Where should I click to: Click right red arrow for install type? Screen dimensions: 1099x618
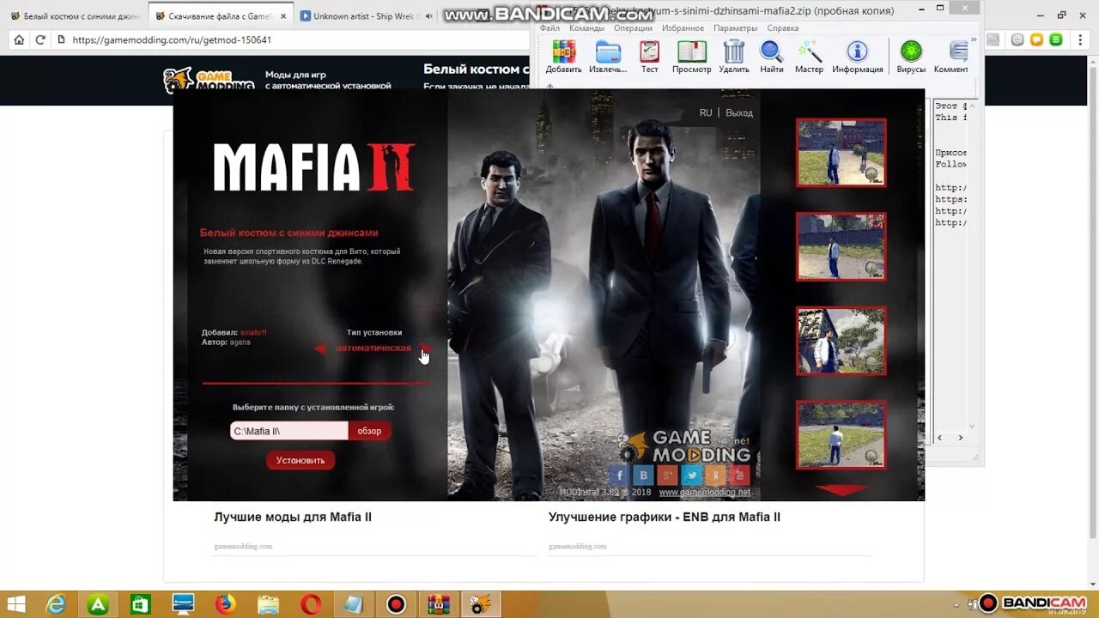pyautogui.click(x=424, y=348)
